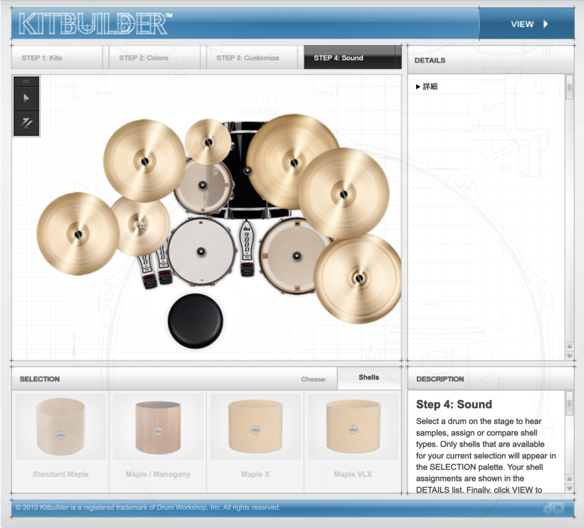This screenshot has height=528, width=584.
Task: Click the Description panel scrollbar thumb
Action: click(x=569, y=403)
